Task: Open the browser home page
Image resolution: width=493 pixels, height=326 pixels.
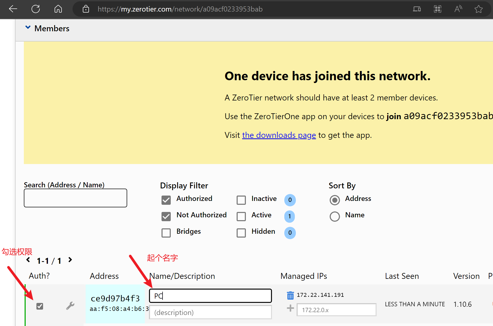Action: click(58, 9)
